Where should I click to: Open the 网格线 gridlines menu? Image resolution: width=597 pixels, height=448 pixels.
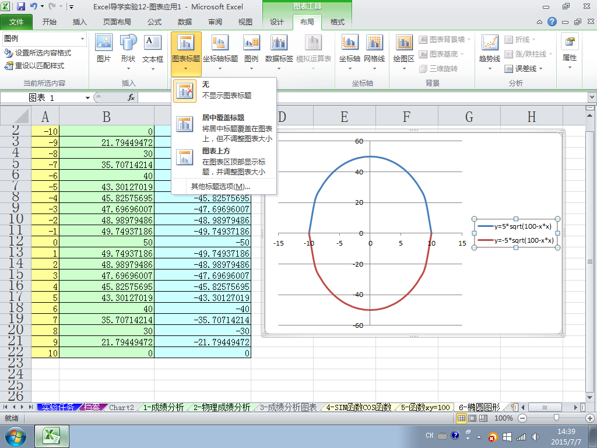(374, 52)
